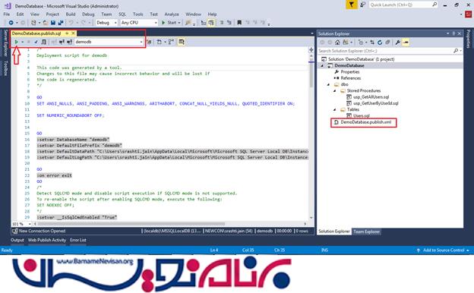Select usp_GetUserByUserId.sql file
Screen dimensions: 474x293
click(376, 103)
